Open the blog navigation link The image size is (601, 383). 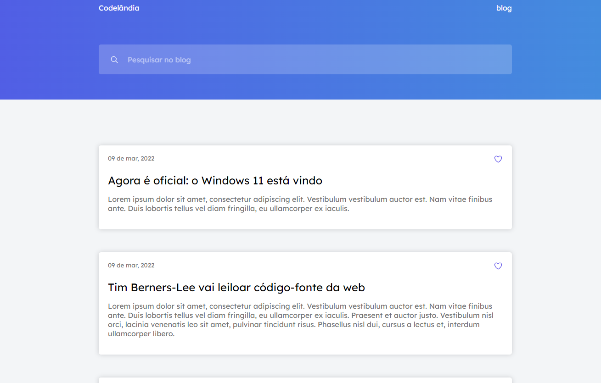504,8
